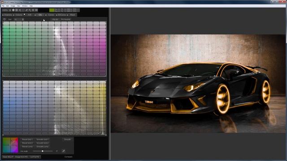
Task: Open the File menu
Action: coord(3,6)
